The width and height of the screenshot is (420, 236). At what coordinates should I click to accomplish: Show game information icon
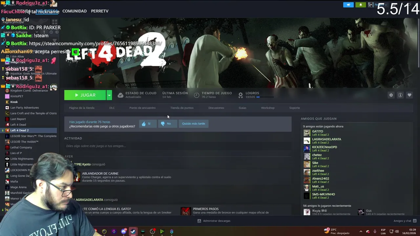[x=400, y=95]
